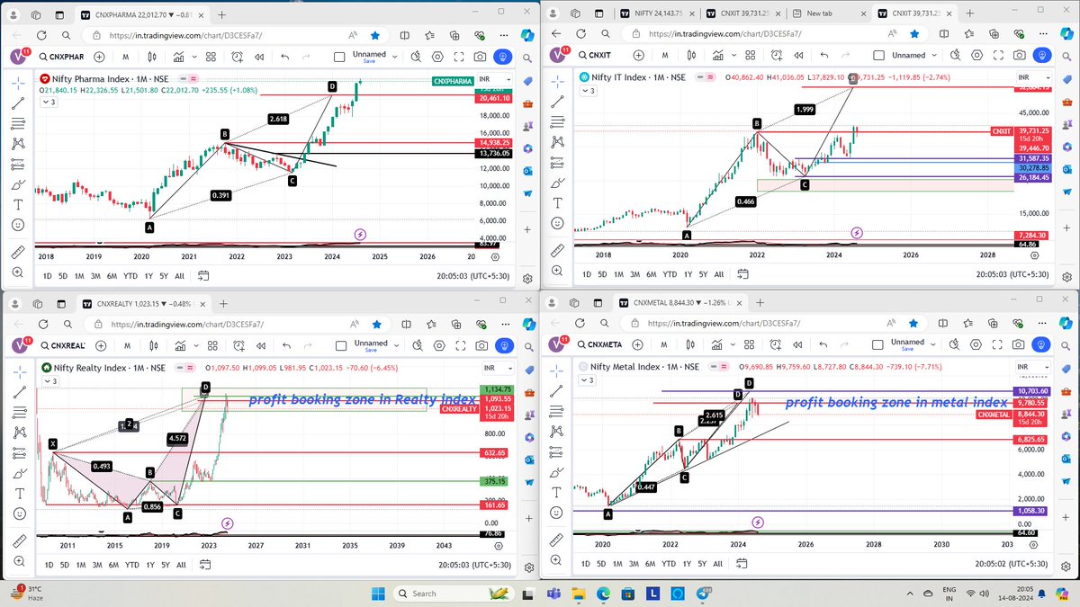
Task: Select YTD range in Pharma window
Action: pyautogui.click(x=130, y=275)
